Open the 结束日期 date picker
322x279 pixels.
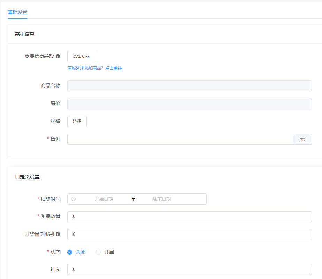click(161, 199)
